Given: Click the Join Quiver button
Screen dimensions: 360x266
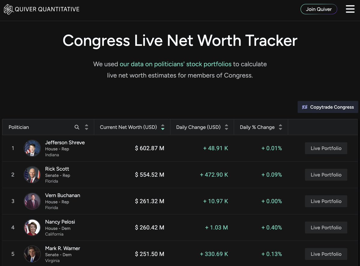Looking at the screenshot, I should pyautogui.click(x=319, y=9).
